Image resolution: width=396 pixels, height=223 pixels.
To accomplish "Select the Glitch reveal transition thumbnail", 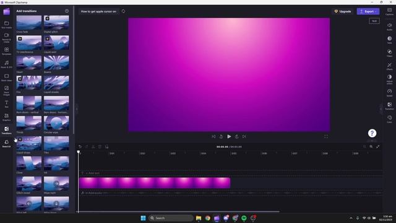I will click(x=29, y=183).
